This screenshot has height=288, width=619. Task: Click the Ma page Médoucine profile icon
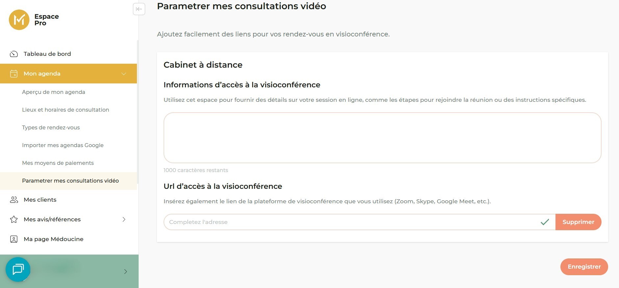tap(14, 239)
